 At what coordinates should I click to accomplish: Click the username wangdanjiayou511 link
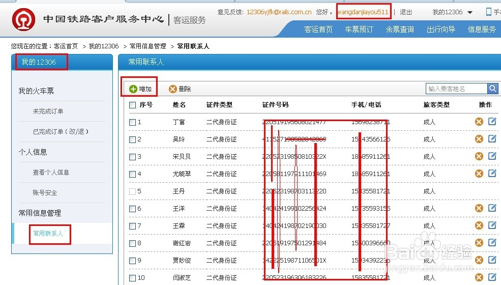pos(363,12)
